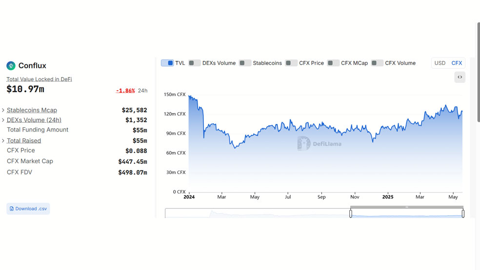Click the CFX FDV label
The height and width of the screenshot is (270, 480).
(20, 172)
